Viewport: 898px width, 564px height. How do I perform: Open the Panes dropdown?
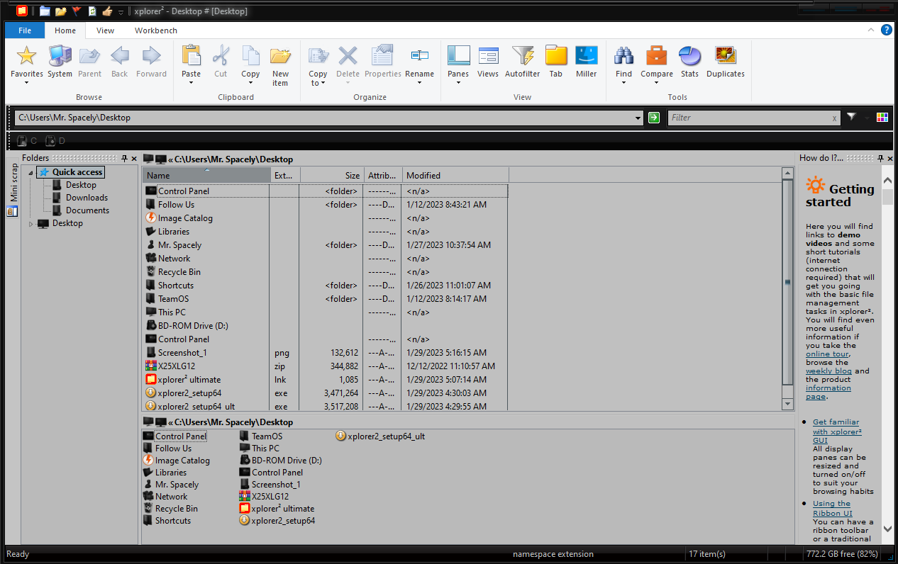coord(458,83)
